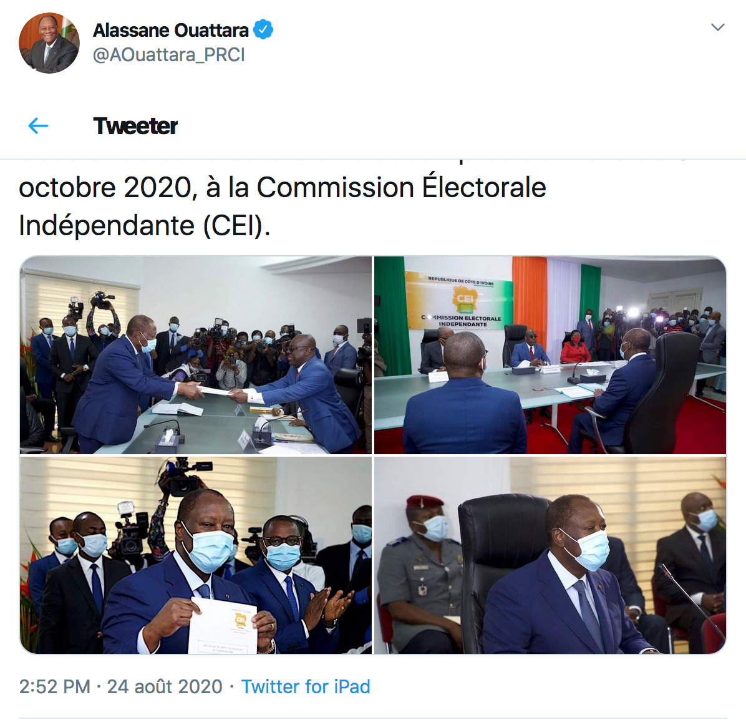Screen dimensions: 746x725
Task: Open the tweet options chevron menu
Action: pos(717,27)
